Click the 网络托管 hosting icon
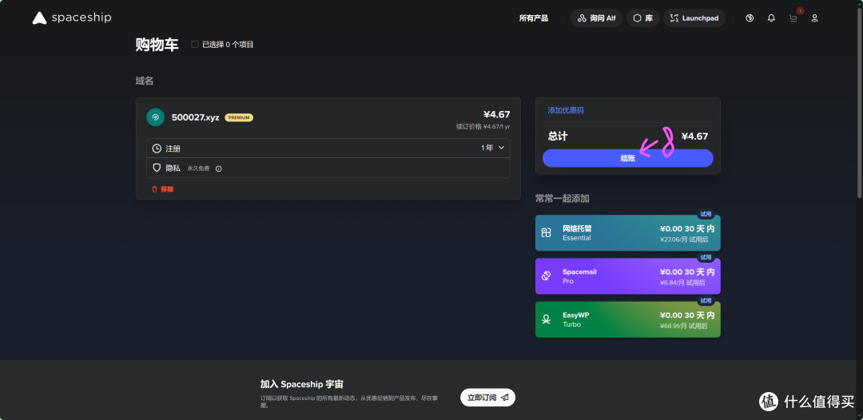Screen dimensions: 863x420 coord(546,233)
